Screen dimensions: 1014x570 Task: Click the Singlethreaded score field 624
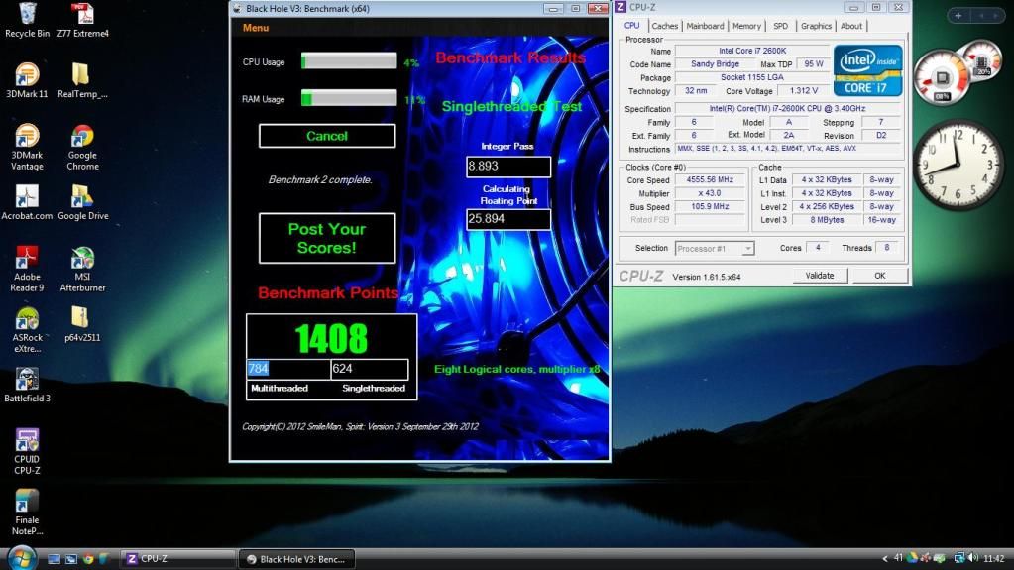pyautogui.click(x=370, y=369)
